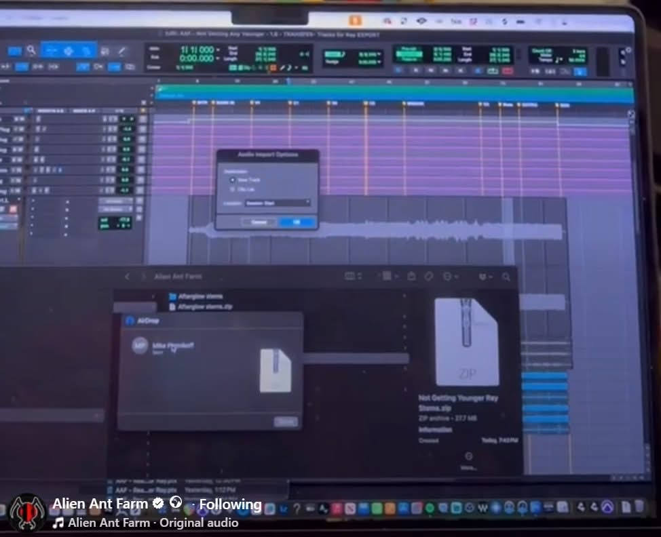Image resolution: width=661 pixels, height=537 pixels.
Task: Click the Finder share icon
Action: point(411,276)
